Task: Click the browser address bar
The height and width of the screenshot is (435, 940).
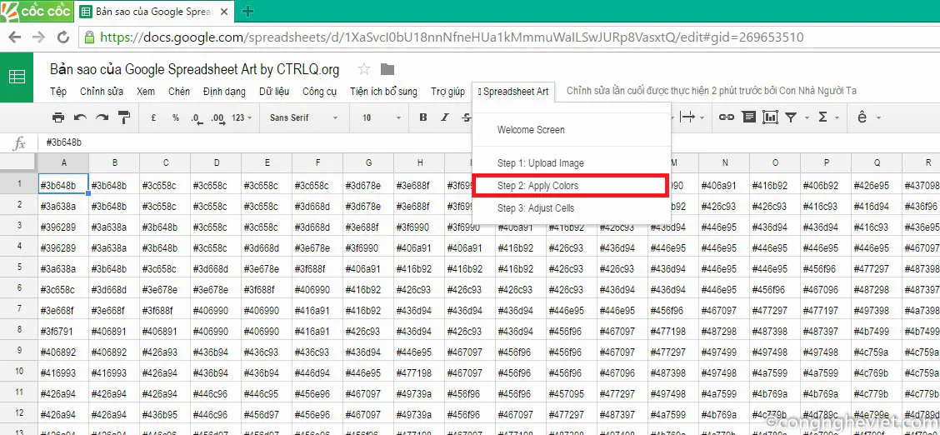Action: pos(508,37)
